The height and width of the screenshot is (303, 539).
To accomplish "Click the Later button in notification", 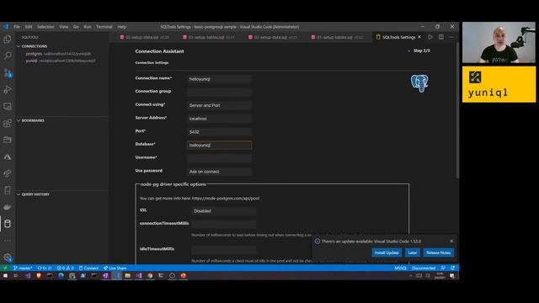I will (x=412, y=252).
